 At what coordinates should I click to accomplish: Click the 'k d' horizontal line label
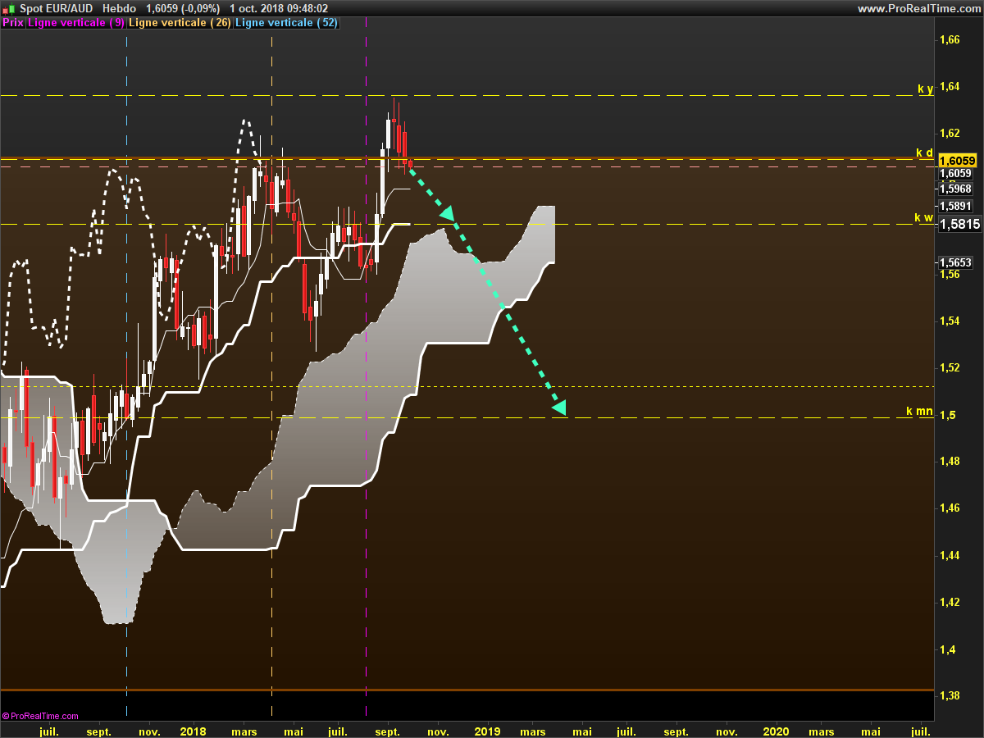pos(924,153)
